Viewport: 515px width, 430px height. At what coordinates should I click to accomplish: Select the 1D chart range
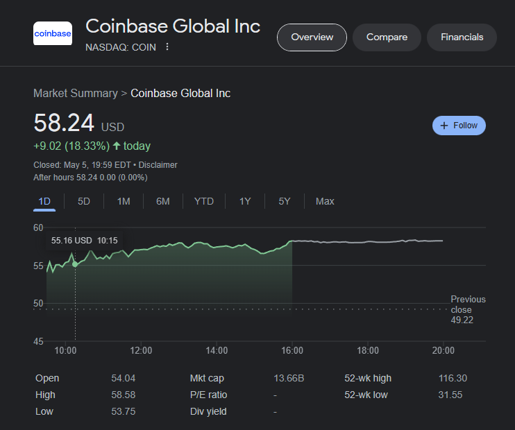coord(44,201)
